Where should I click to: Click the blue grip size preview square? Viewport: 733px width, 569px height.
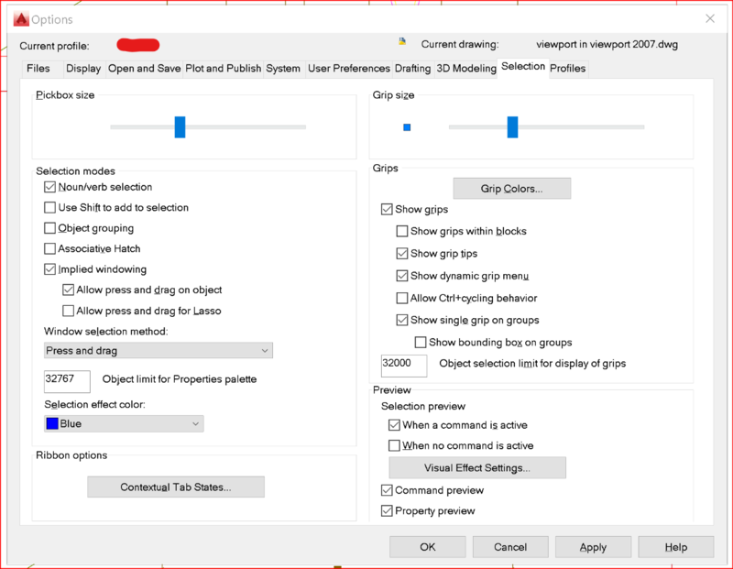[407, 127]
